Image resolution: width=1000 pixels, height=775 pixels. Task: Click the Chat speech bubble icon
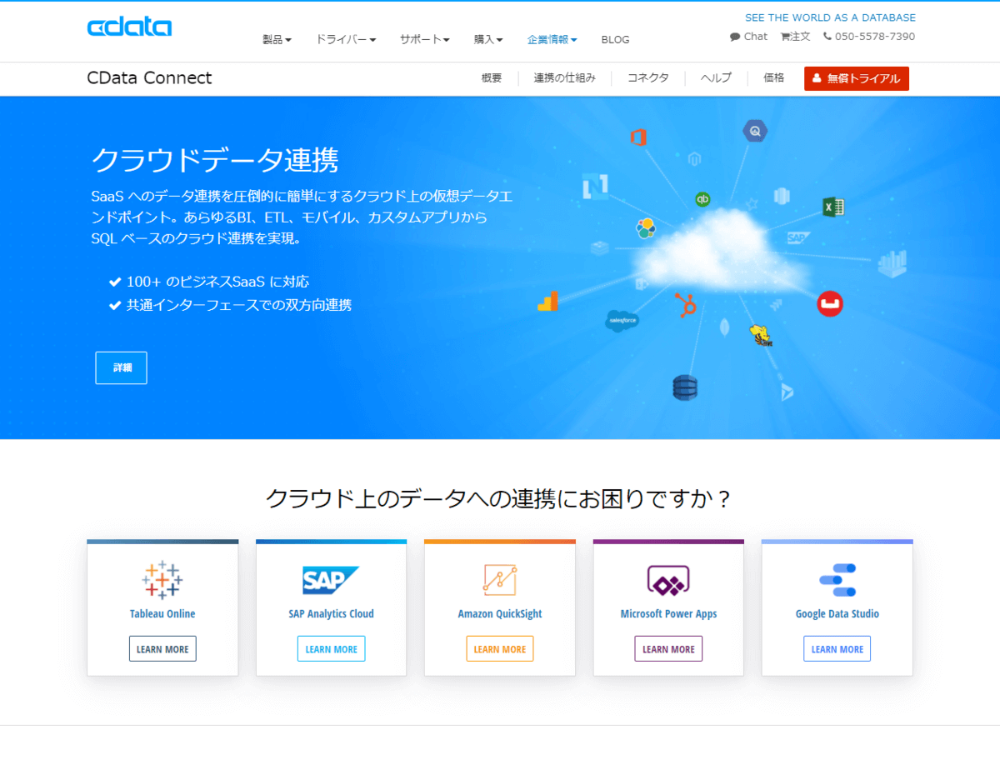point(735,37)
